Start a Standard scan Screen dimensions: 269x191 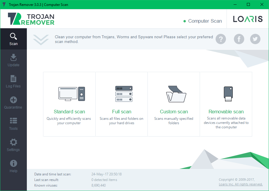(69, 112)
